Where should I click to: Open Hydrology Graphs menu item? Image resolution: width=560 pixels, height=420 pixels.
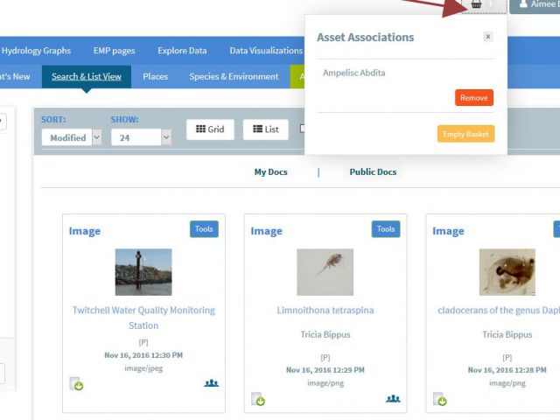(x=36, y=51)
